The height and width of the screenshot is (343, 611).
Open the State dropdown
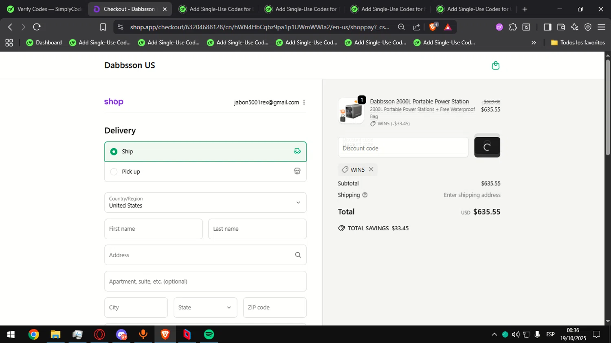pos(205,308)
